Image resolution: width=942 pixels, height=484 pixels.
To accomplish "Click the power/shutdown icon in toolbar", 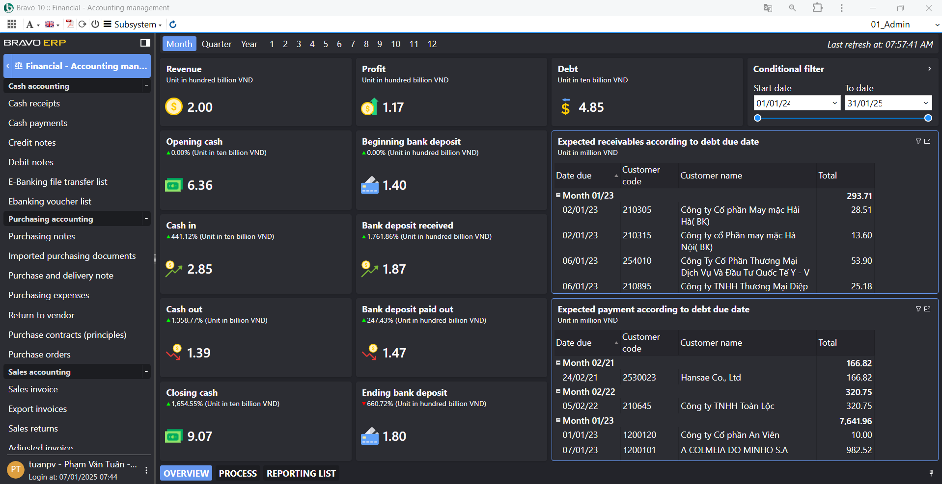I will click(x=95, y=24).
